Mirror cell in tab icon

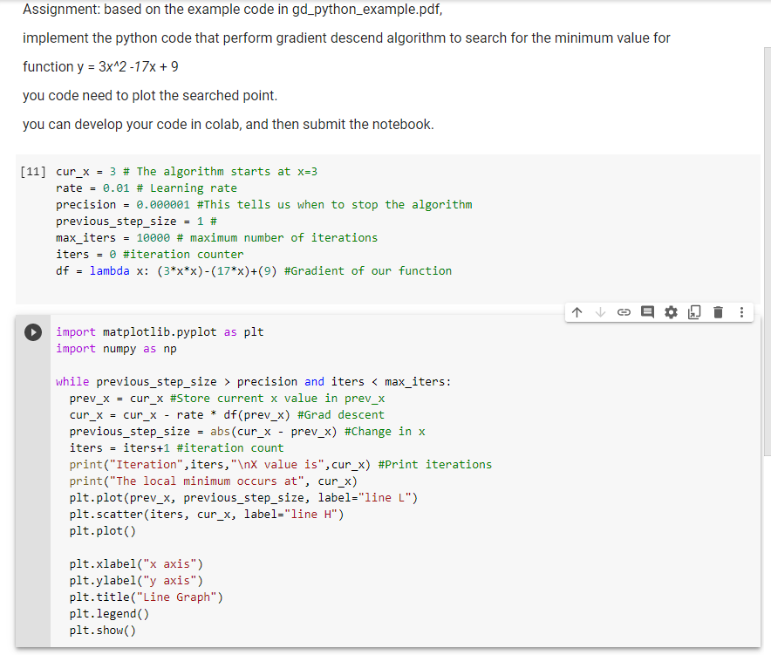[694, 312]
